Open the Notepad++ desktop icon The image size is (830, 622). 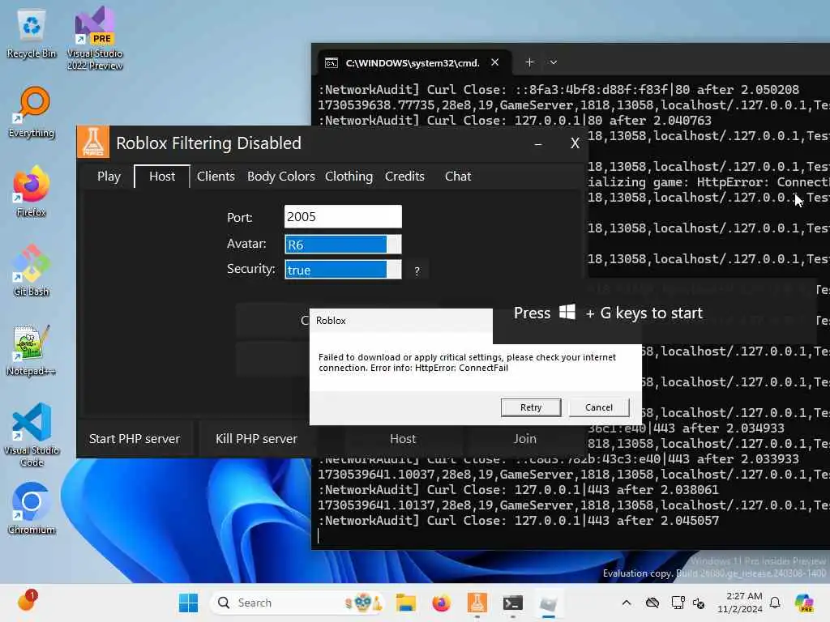pos(32,350)
